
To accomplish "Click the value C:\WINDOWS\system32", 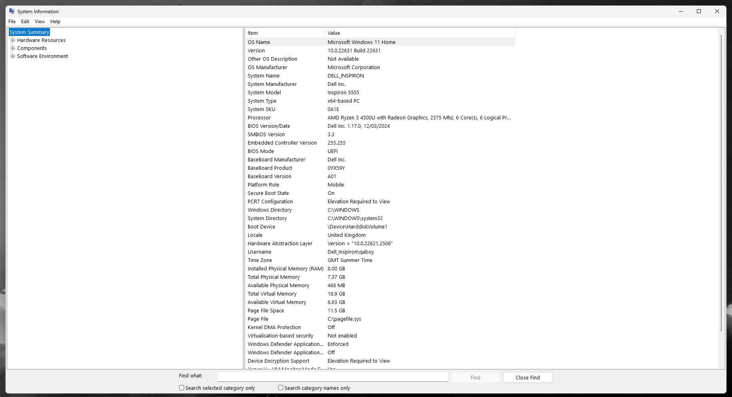I will pyautogui.click(x=355, y=218).
